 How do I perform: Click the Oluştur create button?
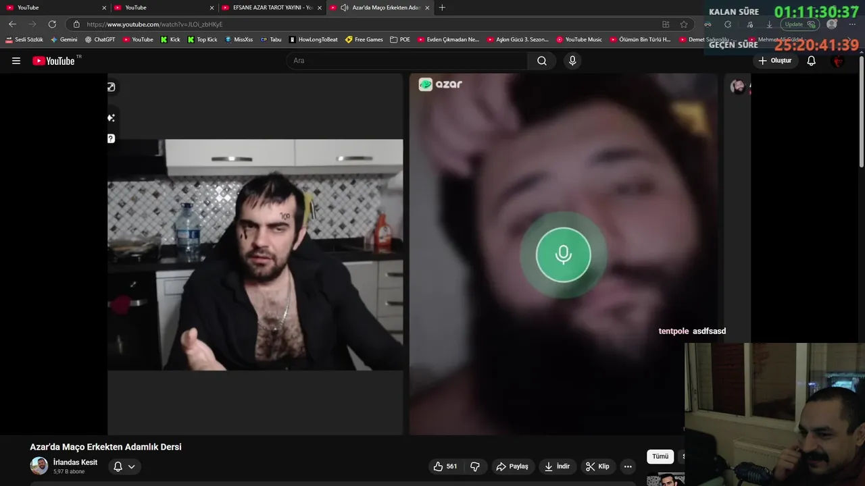pyautogui.click(x=774, y=61)
